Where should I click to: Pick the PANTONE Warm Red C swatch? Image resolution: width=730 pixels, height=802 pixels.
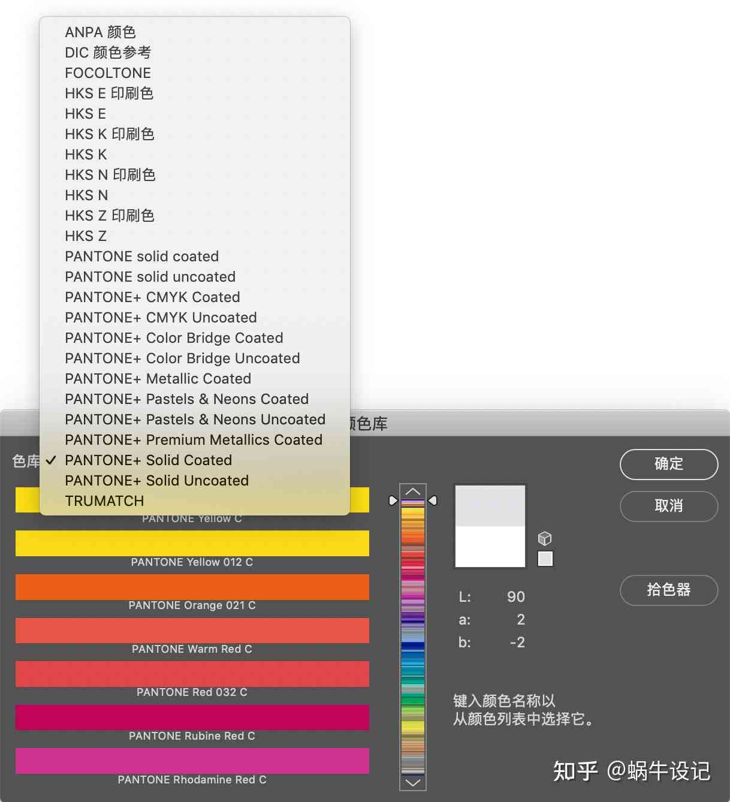click(x=192, y=631)
